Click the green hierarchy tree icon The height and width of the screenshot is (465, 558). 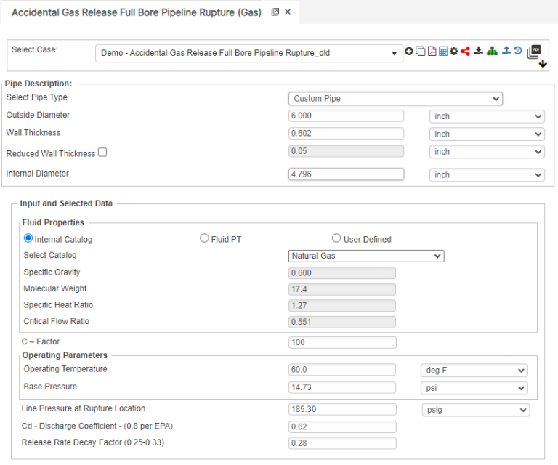coord(492,52)
